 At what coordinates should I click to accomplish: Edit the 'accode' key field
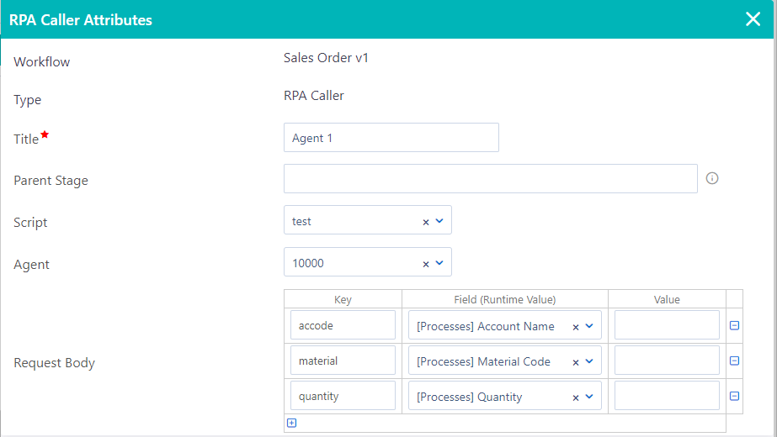pos(343,325)
